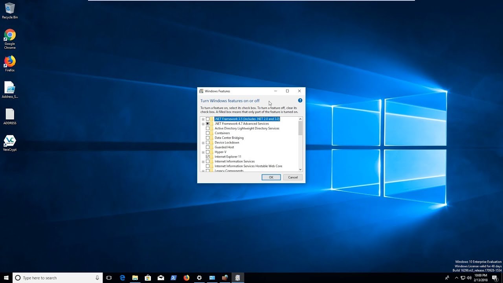Select "Internet Information Services Hostable Web Core" label
The width and height of the screenshot is (503, 283).
pos(248,166)
